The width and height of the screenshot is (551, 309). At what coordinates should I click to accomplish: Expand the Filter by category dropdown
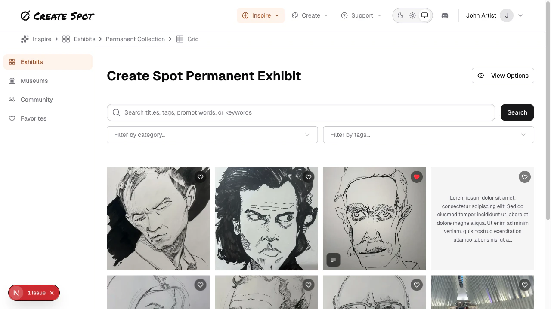212,135
